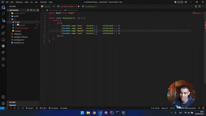
Task: Click the feedback icon in status bar
Action: pyautogui.click(x=199, y=108)
